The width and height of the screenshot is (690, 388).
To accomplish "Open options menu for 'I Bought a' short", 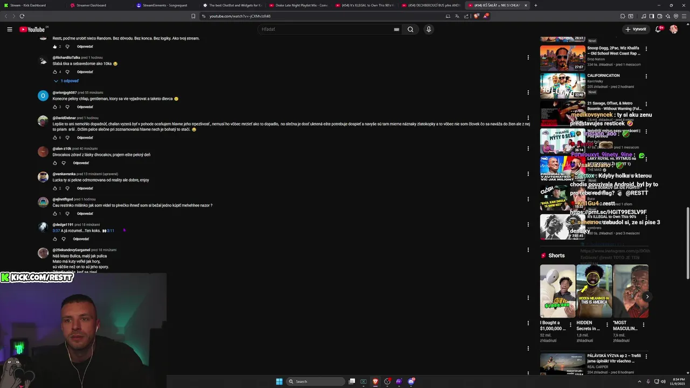I will 570,325.
